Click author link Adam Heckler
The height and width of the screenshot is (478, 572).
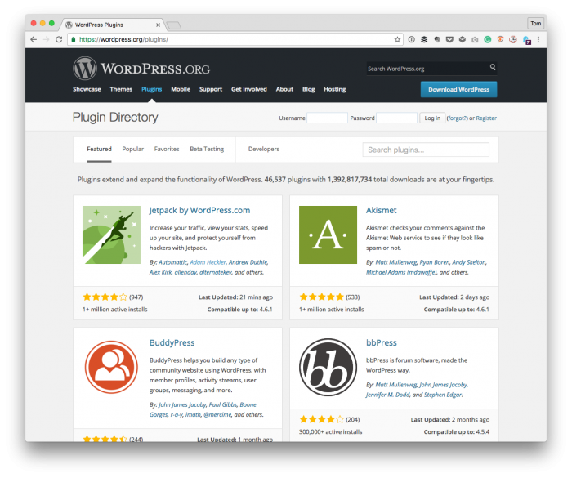[208, 262]
